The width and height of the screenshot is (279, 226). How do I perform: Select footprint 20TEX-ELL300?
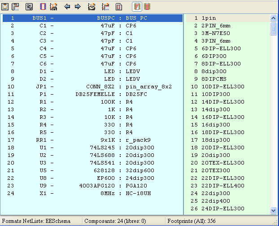point(228,163)
